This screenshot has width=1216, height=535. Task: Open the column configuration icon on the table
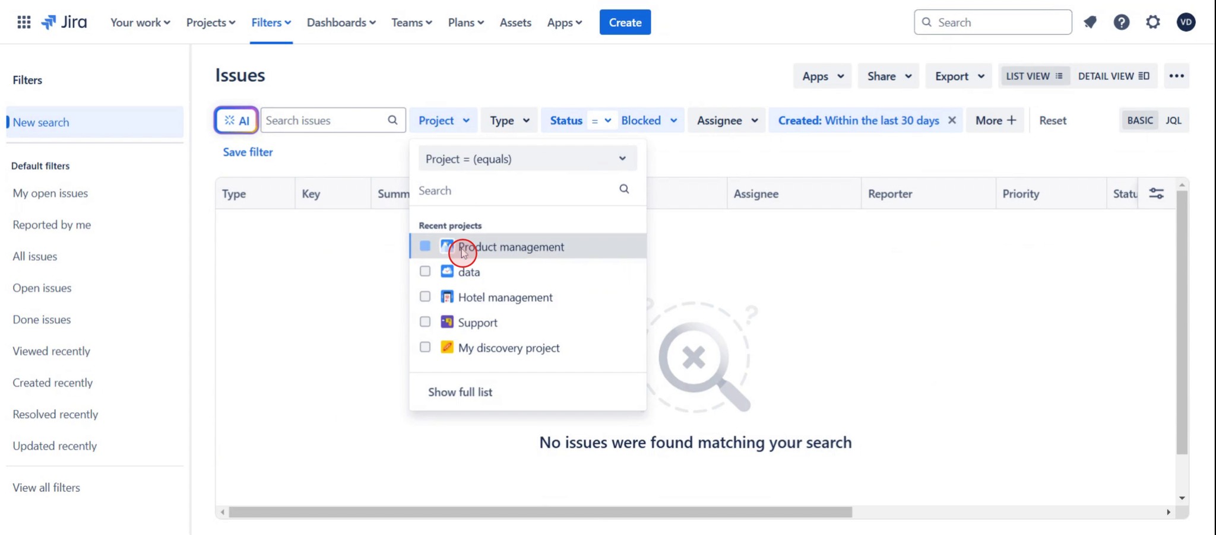1157,193
